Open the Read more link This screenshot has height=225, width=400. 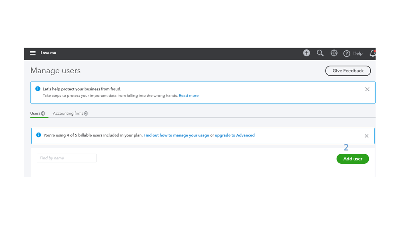[x=189, y=96]
